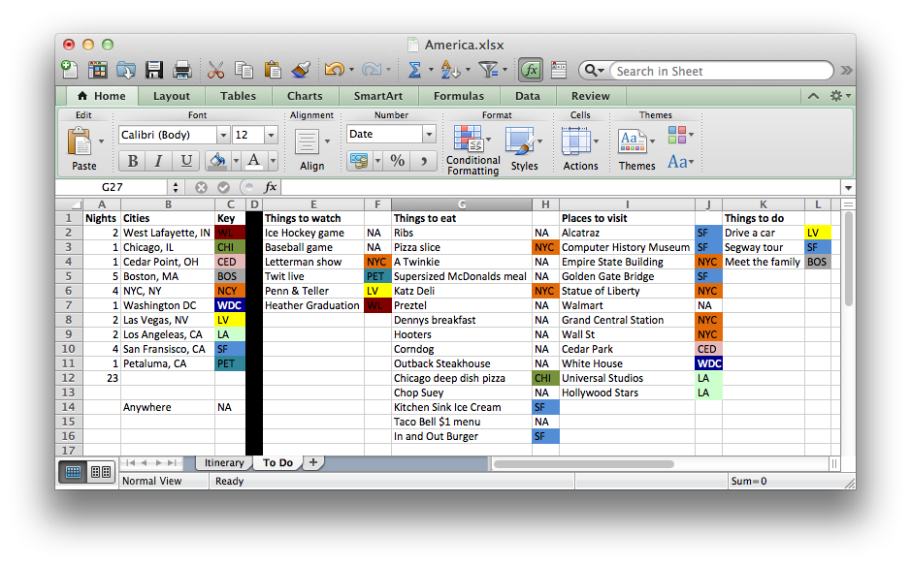Select the Formulas ribbon tab
Screen dimensions: 911x566
point(459,96)
